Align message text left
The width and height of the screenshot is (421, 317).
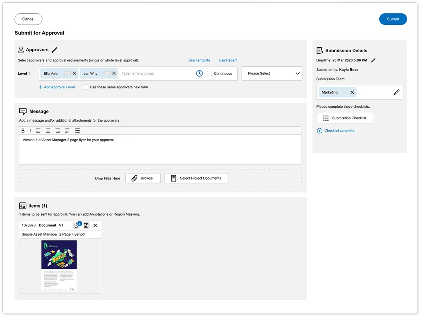pyautogui.click(x=38, y=130)
